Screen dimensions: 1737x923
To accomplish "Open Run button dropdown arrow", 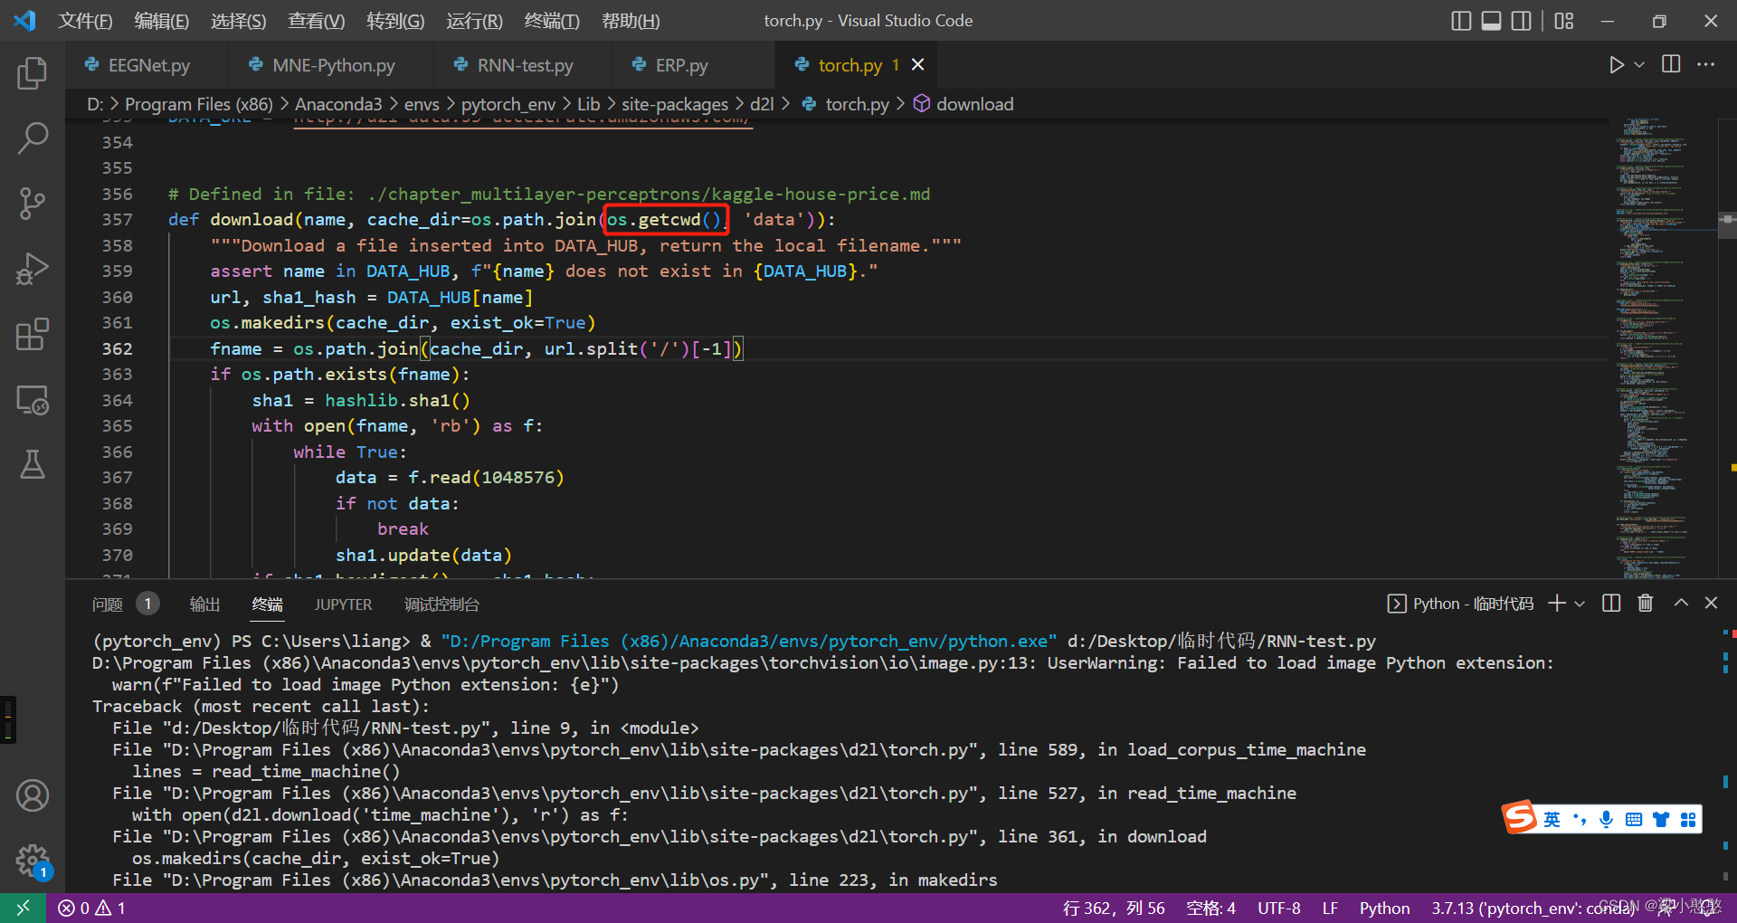I will tap(1639, 65).
